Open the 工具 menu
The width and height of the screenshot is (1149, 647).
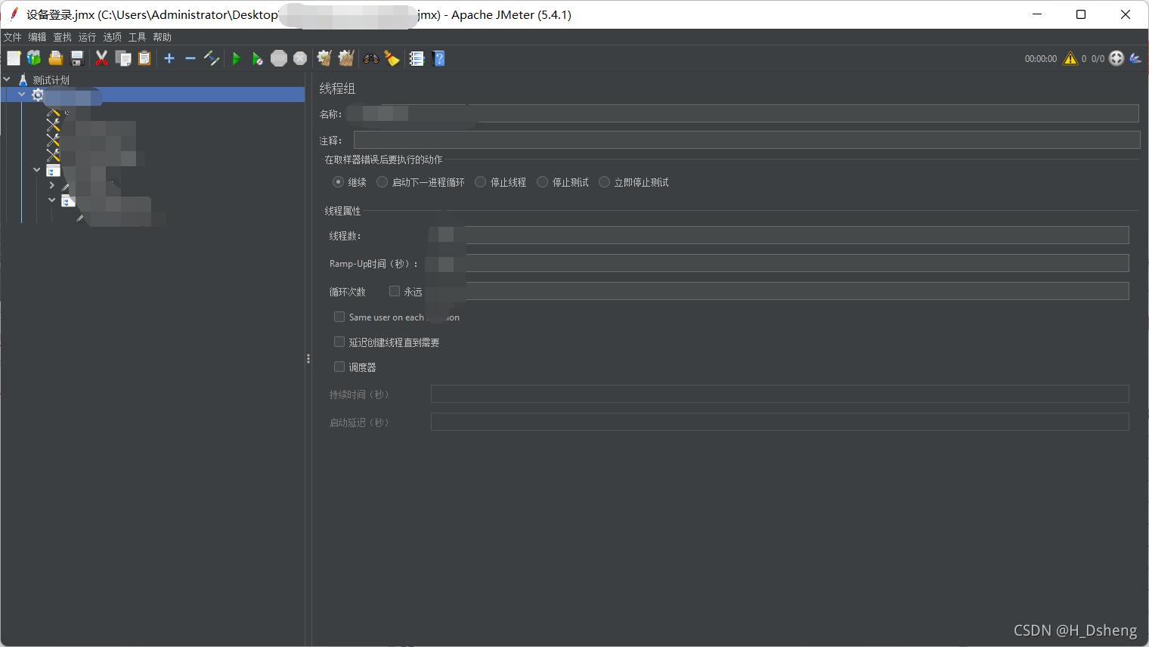coord(138,37)
